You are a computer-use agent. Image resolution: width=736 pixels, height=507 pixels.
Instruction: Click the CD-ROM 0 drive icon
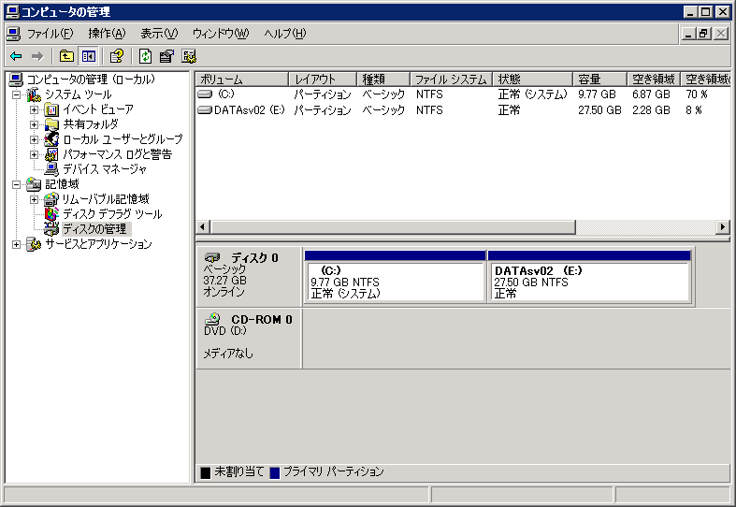tap(213, 319)
